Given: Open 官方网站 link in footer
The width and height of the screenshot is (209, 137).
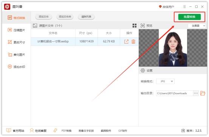Looking at the screenshot, I should click(19, 131).
